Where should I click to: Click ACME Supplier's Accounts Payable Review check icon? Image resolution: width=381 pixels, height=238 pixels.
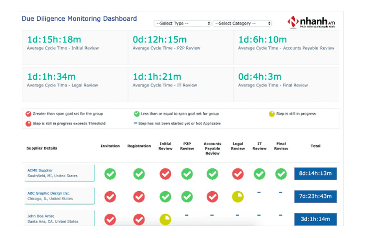point(212,174)
